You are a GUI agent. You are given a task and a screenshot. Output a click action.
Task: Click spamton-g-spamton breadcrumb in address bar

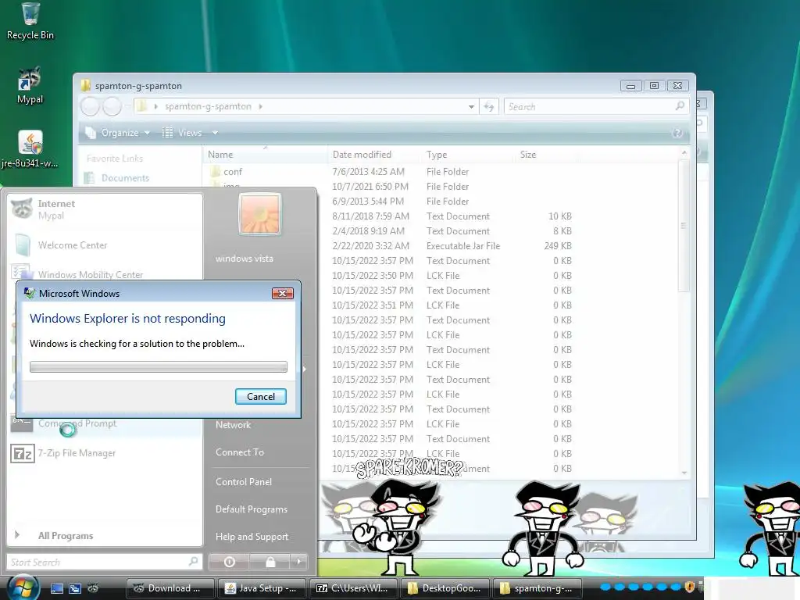pyautogui.click(x=208, y=106)
